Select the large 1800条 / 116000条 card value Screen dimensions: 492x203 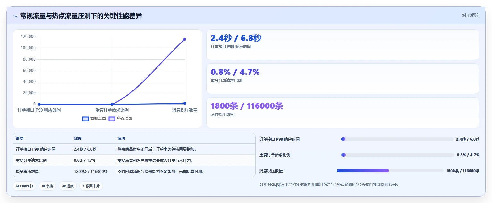[x=247, y=106]
